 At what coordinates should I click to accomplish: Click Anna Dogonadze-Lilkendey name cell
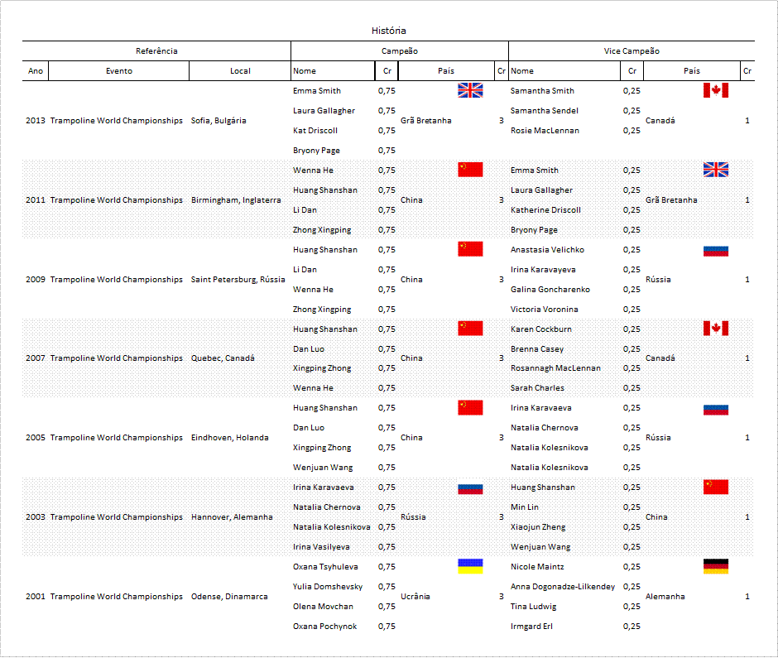563,587
